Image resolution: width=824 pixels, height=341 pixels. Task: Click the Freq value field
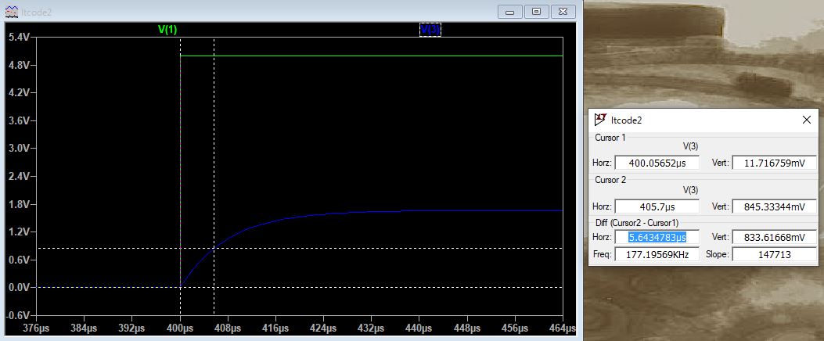[x=657, y=254]
